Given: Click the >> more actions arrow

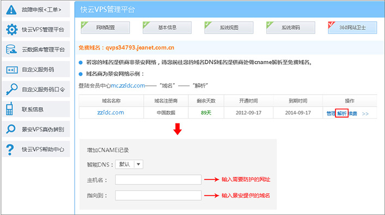Looking at the screenshot, I should [365, 114].
